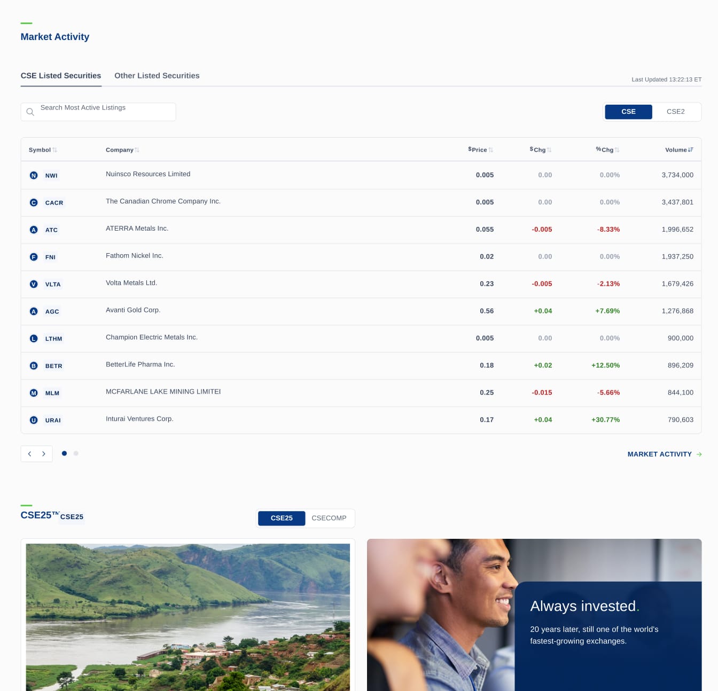Click the +12.50% change value
The height and width of the screenshot is (691, 718).
[x=606, y=366]
